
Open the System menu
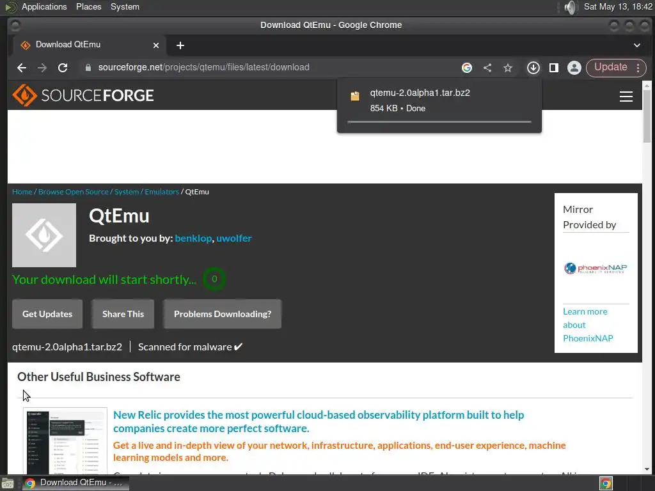[125, 6]
